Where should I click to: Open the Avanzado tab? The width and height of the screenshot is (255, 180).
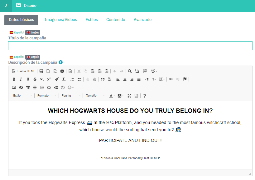click(142, 20)
